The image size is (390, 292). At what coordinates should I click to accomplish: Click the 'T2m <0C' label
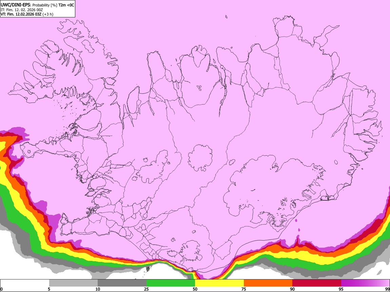coord(66,5)
